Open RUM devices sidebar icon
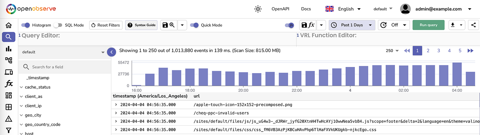The height and width of the screenshot is (135, 480). point(9,72)
